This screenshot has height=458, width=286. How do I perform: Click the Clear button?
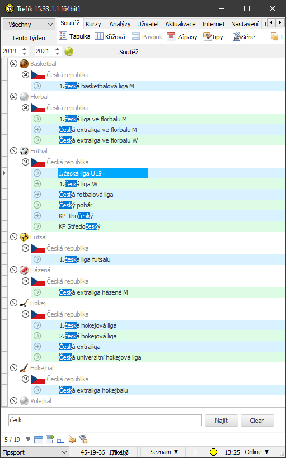(x=257, y=421)
